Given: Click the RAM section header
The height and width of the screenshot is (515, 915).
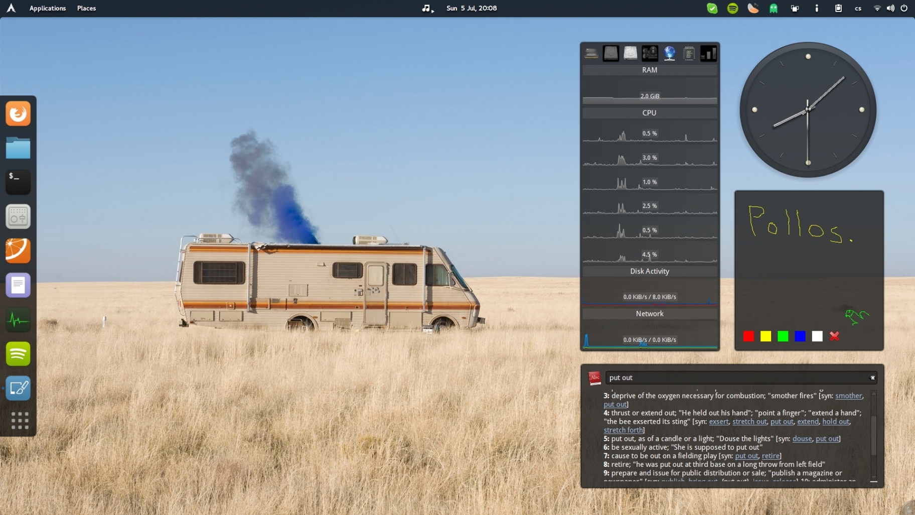Looking at the screenshot, I should pos(650,70).
